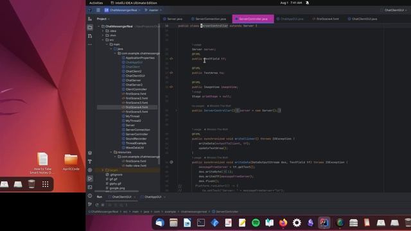Screen dimensions: 411x231
Task: Select hello-view.fxml in project tree
Action: [134, 166]
